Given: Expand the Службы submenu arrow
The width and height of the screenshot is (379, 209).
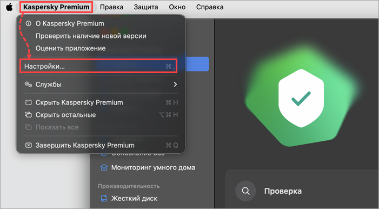Looking at the screenshot, I should 176,84.
